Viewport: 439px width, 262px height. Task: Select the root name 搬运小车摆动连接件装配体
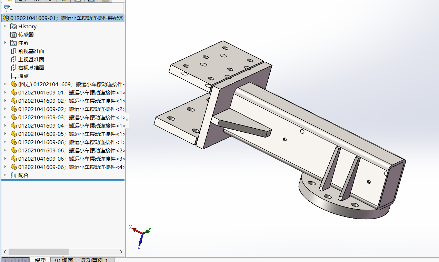(92, 18)
